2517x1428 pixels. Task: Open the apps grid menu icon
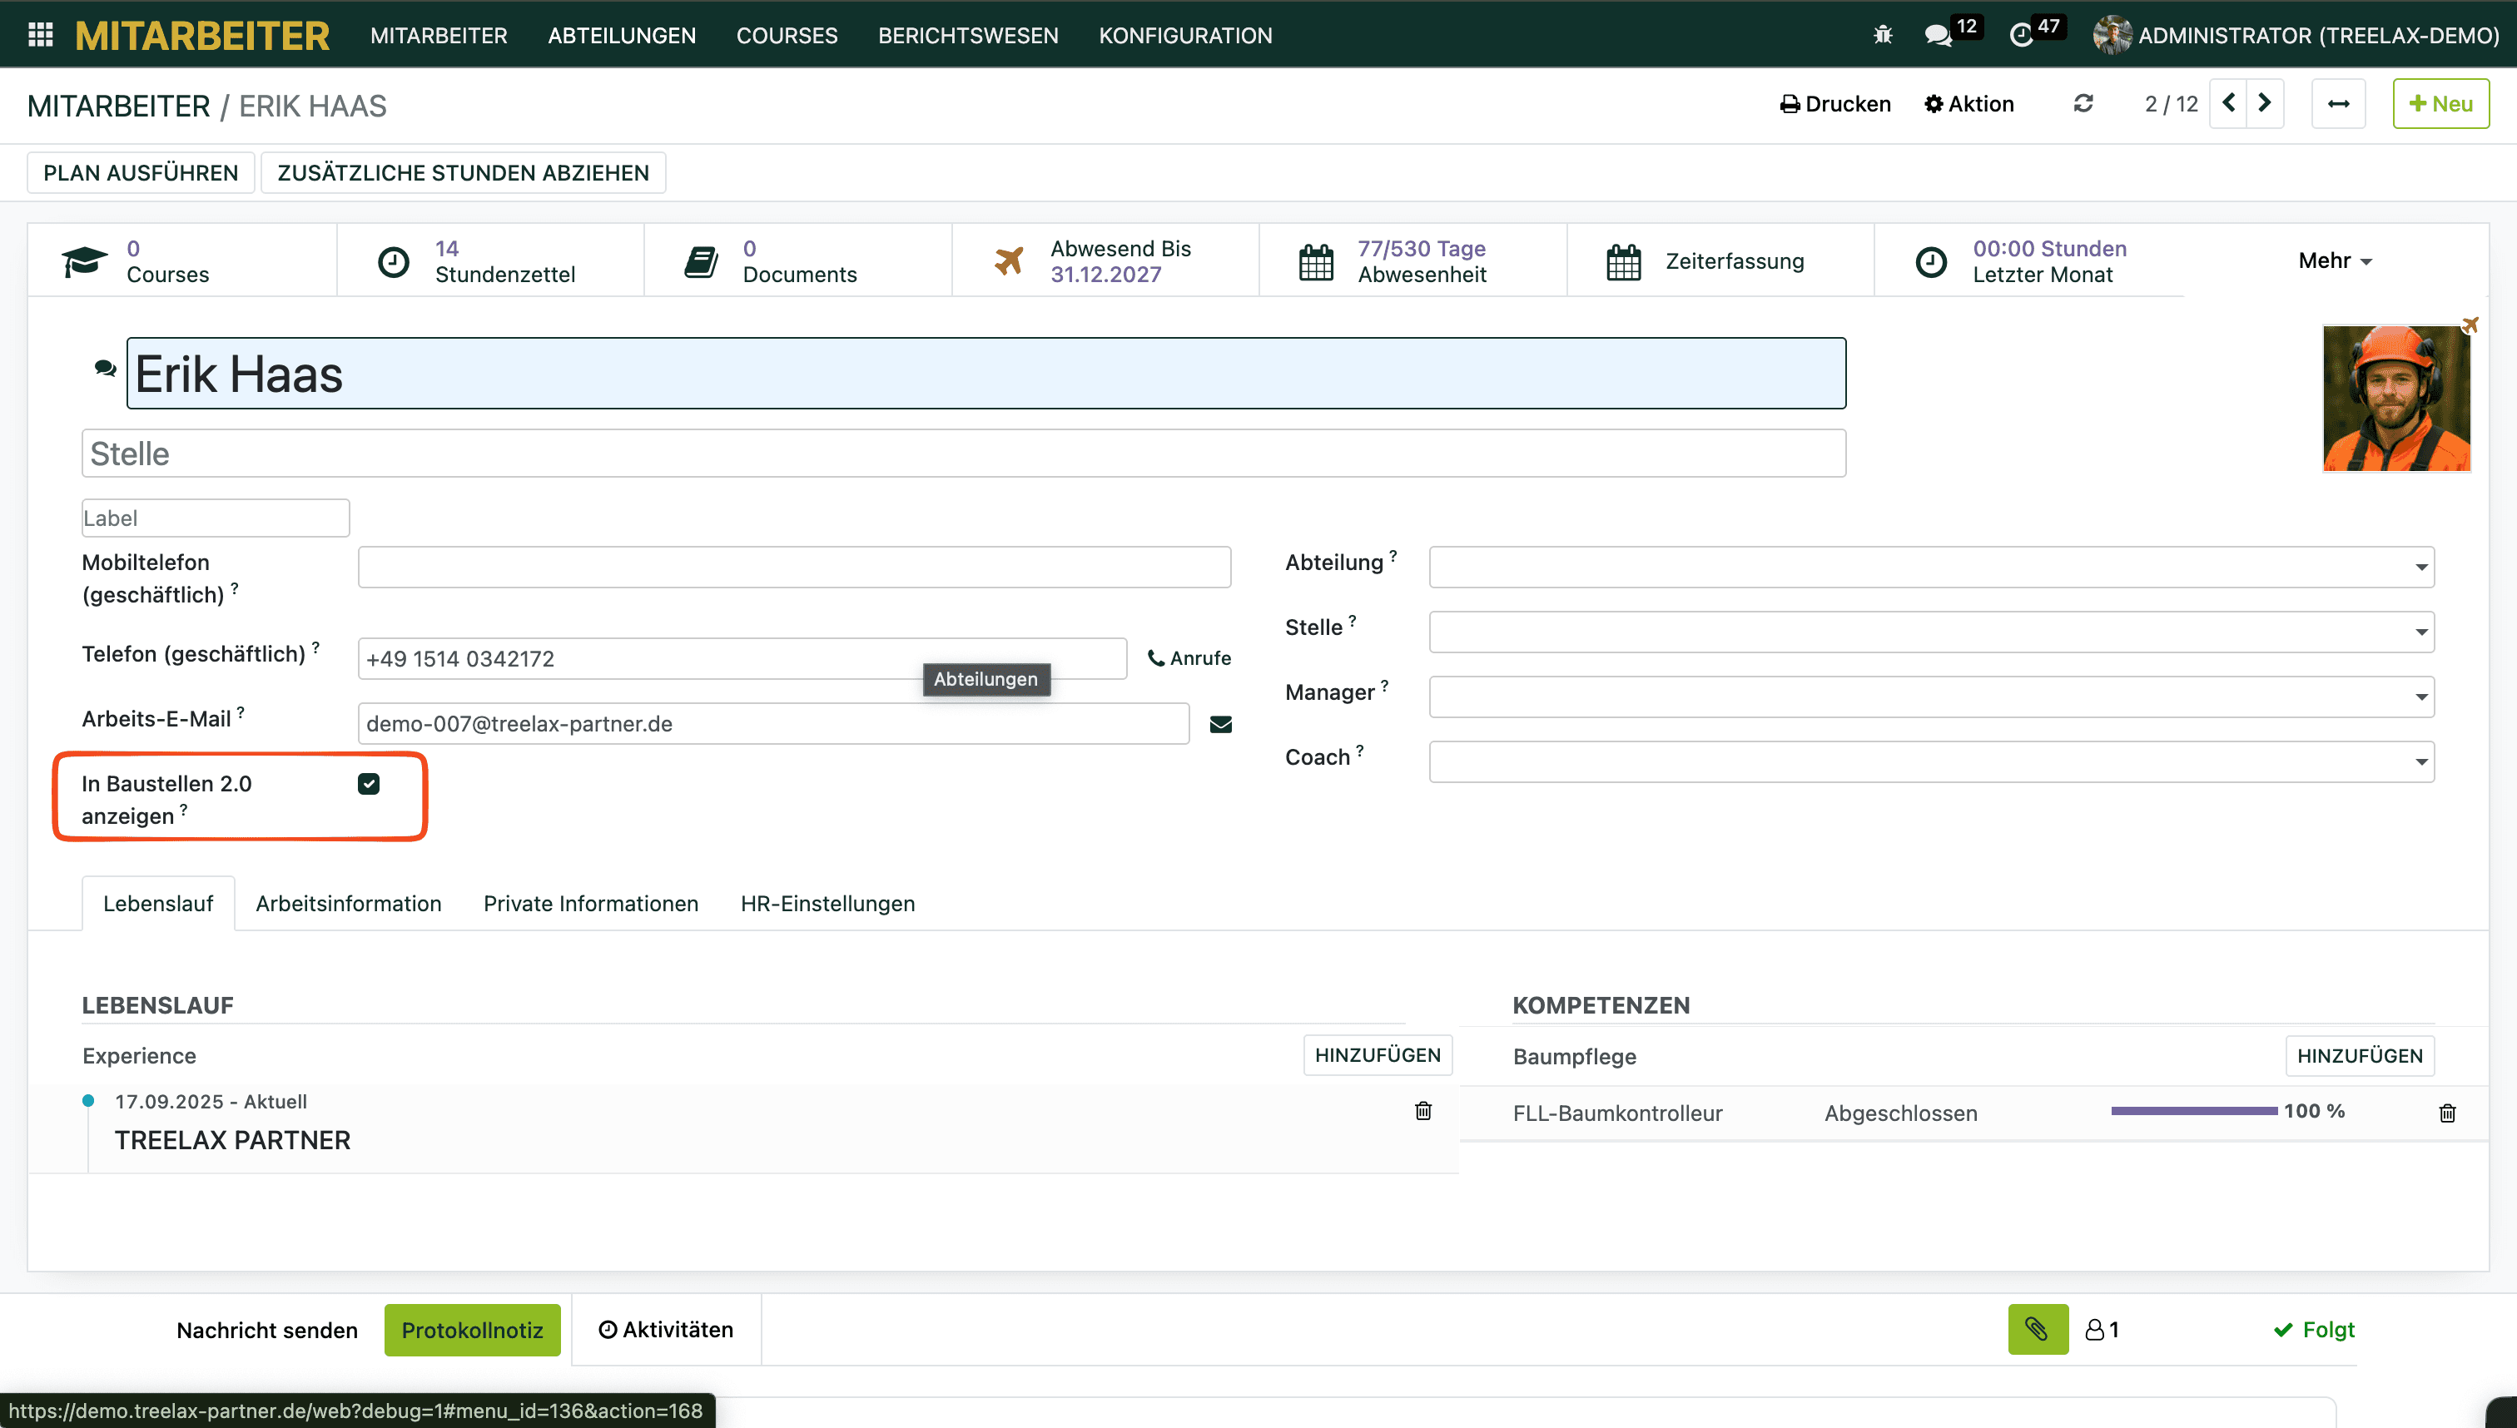tap(40, 35)
